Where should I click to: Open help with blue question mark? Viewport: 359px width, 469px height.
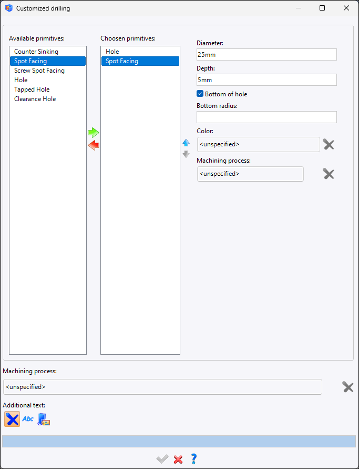coord(194,459)
